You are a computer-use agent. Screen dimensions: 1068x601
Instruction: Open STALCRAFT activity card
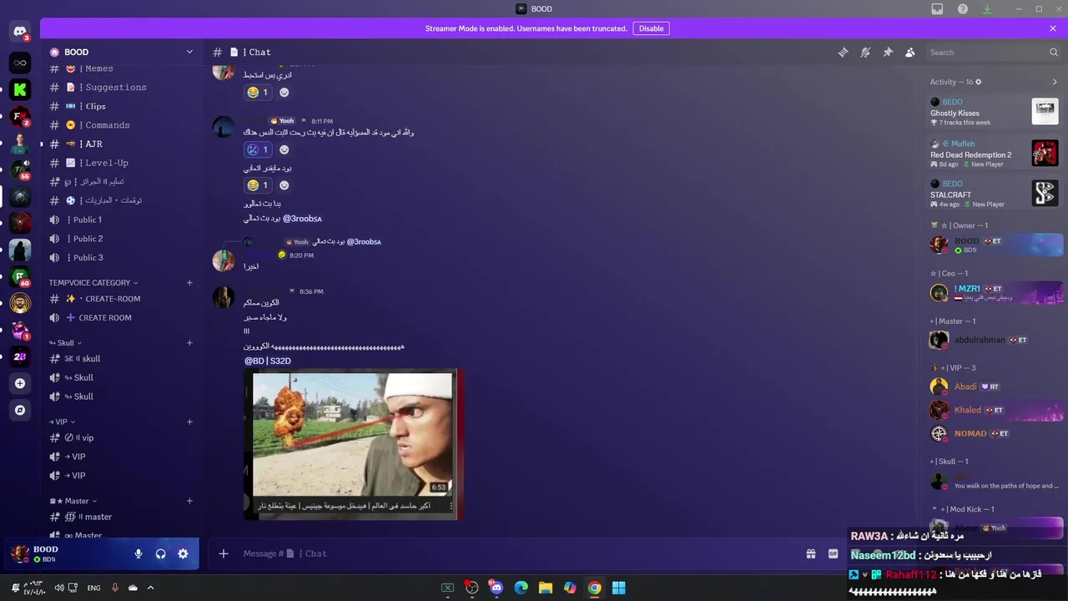pos(995,194)
